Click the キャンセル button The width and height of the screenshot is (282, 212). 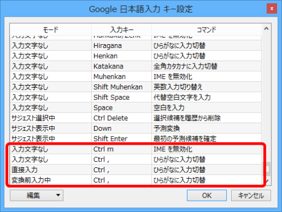[x=251, y=195]
